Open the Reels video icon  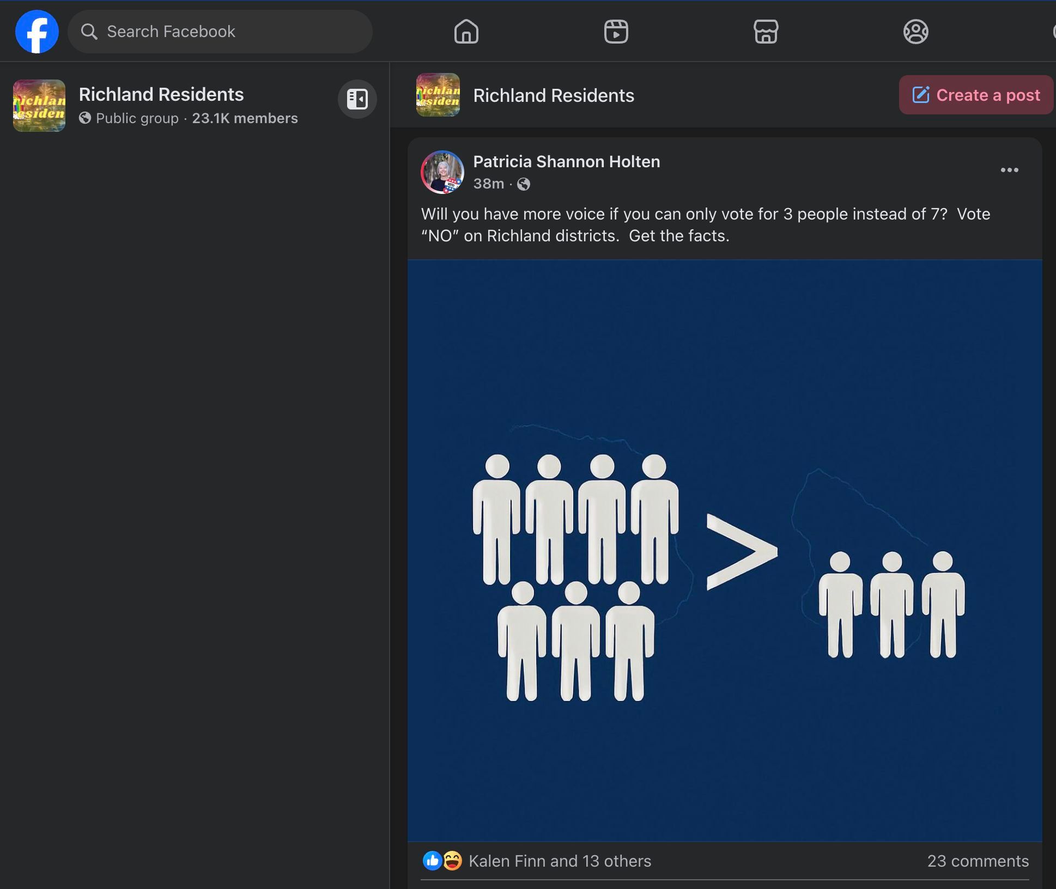pyautogui.click(x=616, y=32)
